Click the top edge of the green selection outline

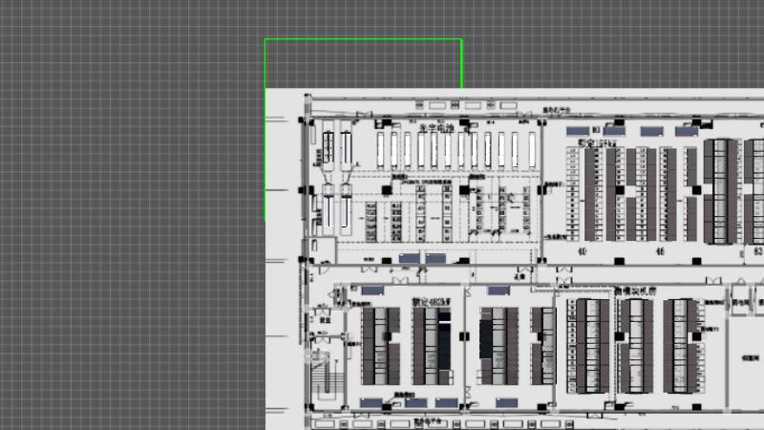point(363,39)
